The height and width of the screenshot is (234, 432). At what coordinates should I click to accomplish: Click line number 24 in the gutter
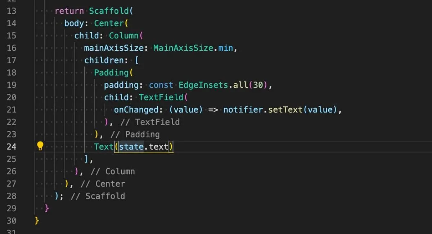point(11,146)
